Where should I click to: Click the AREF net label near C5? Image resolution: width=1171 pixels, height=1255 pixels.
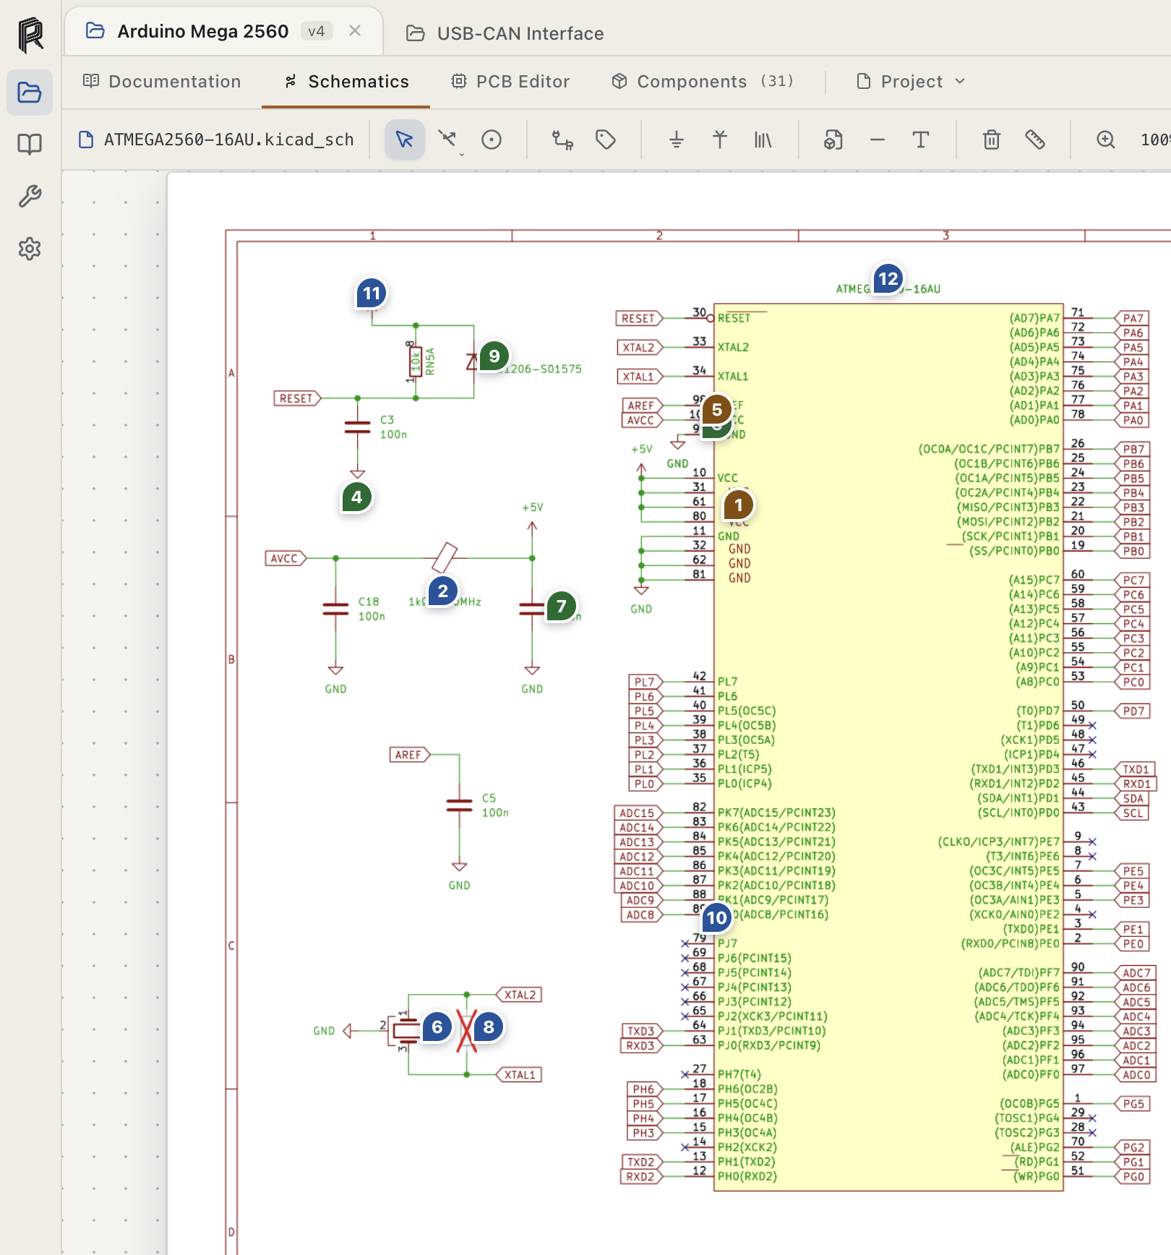409,755
